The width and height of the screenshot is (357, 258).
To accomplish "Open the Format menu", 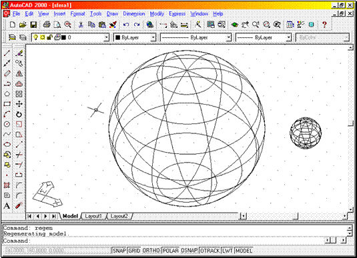I will pyautogui.click(x=77, y=14).
